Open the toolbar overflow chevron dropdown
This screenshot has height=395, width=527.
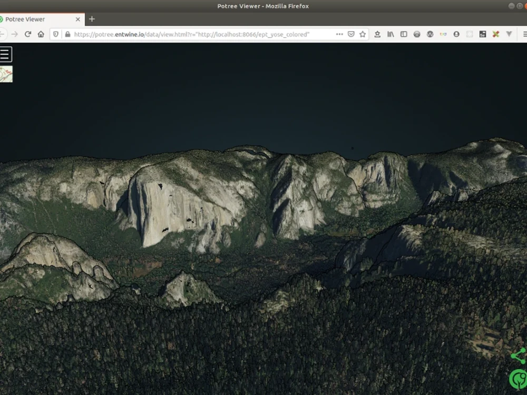[509, 33]
